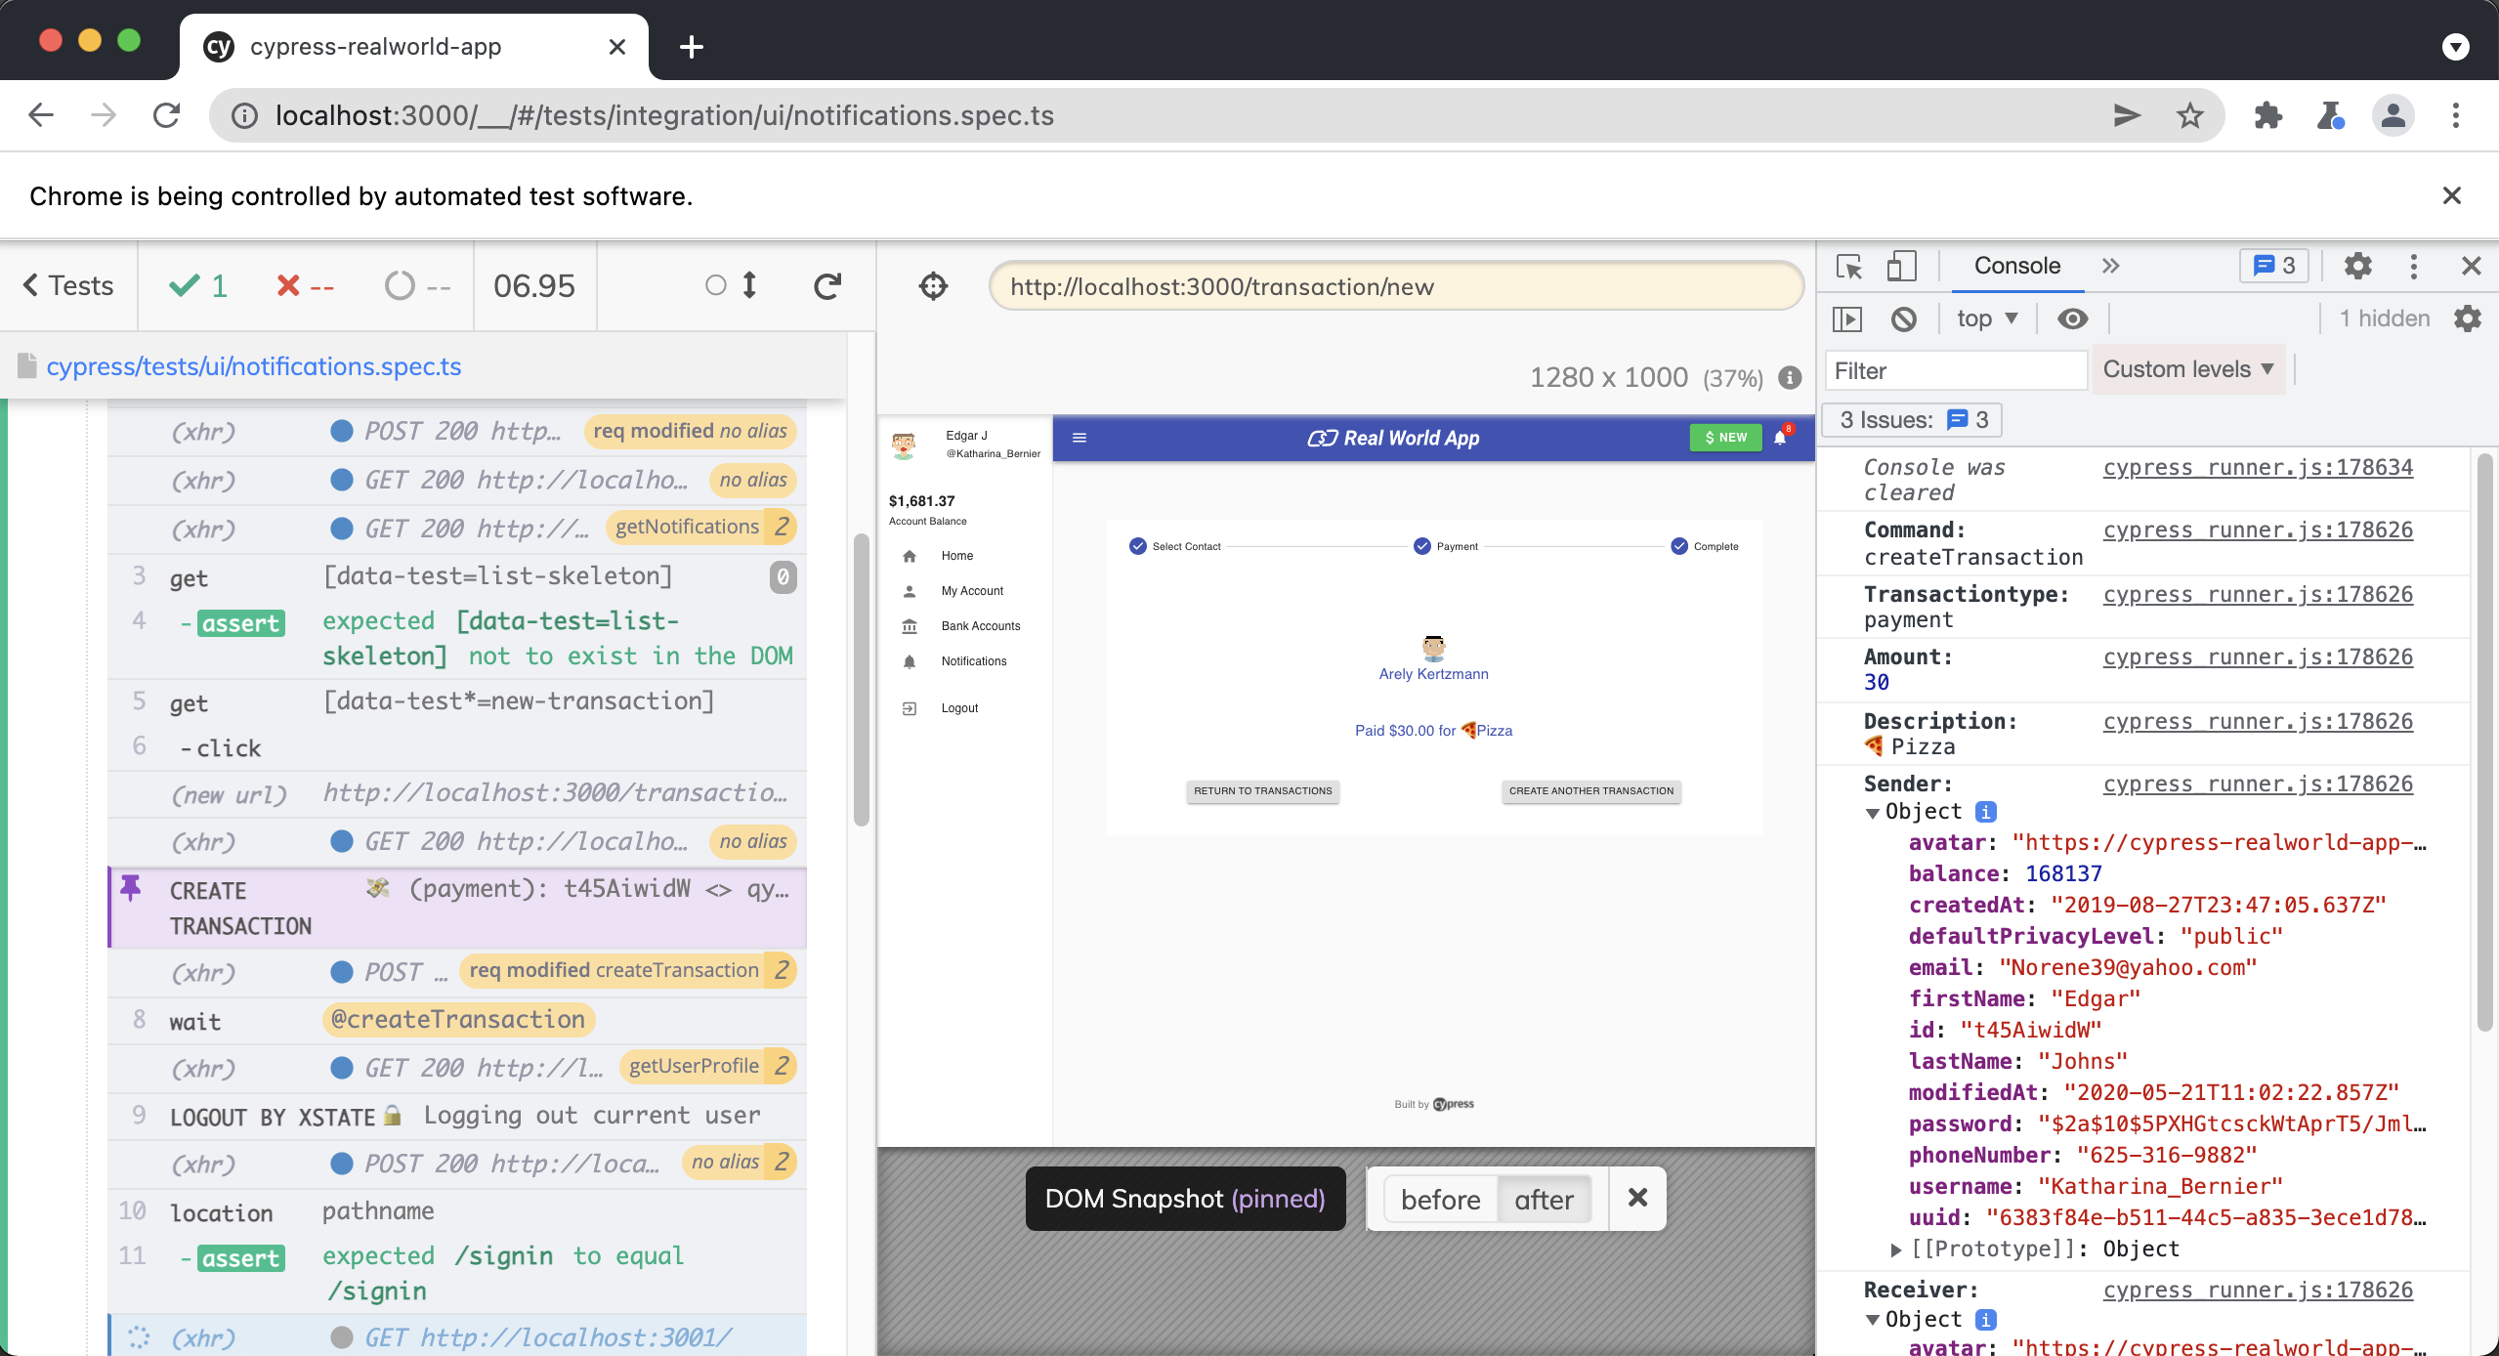The width and height of the screenshot is (2499, 1356).
Task: Open the 'top' JavaScript context dropdown
Action: (1986, 318)
